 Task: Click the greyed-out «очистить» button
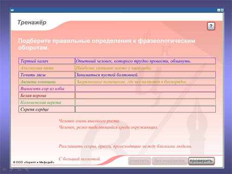tap(139, 161)
